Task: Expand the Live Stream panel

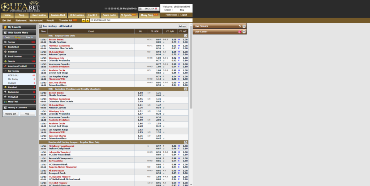Action: tap(244, 26)
